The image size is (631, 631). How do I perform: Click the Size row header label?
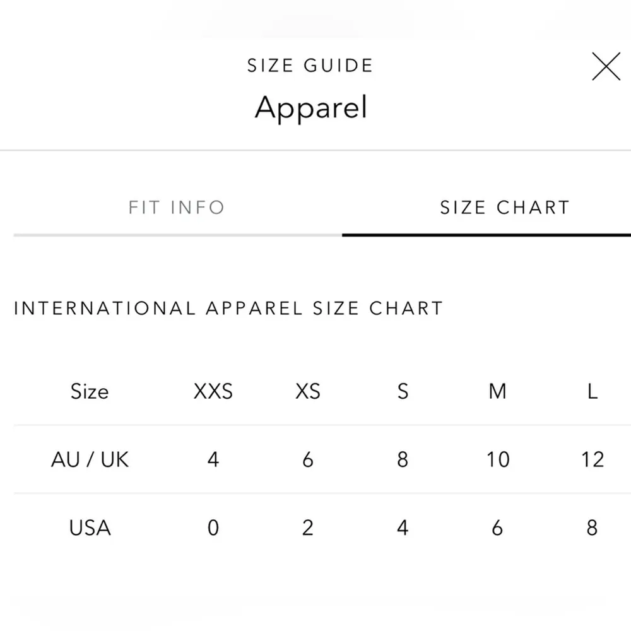[x=90, y=392]
